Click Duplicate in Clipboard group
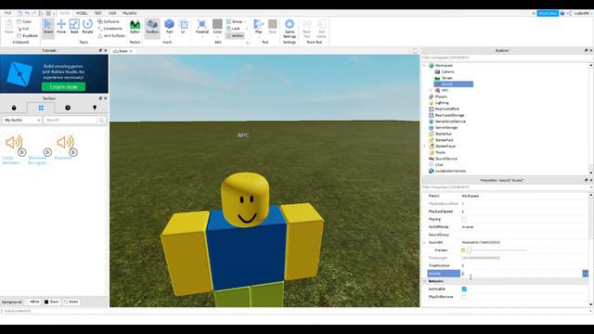The height and width of the screenshot is (334, 594). (x=27, y=35)
